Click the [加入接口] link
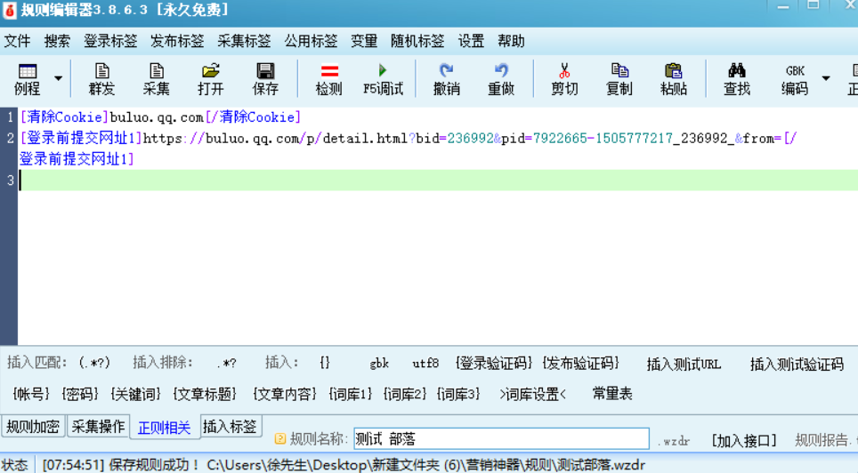This screenshot has height=473, width=858. click(x=743, y=439)
